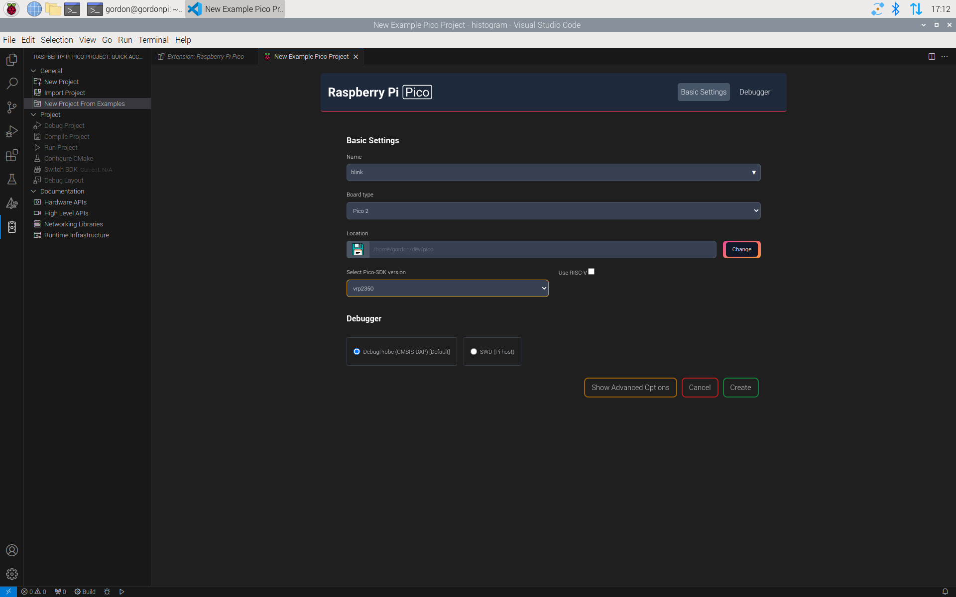The image size is (956, 597).
Task: Open Source Control view
Action: 11,107
